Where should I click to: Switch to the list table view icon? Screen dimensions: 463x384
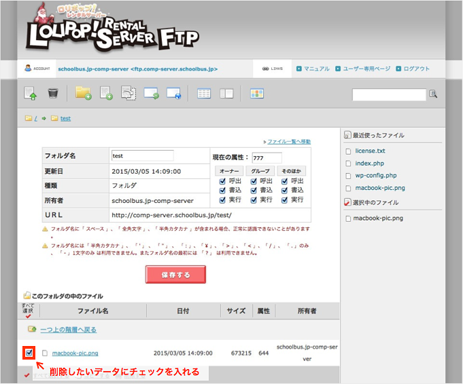(204, 94)
